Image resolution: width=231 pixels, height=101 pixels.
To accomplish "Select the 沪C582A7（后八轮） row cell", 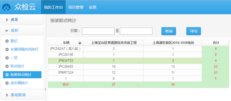I will (x=66, y=49).
